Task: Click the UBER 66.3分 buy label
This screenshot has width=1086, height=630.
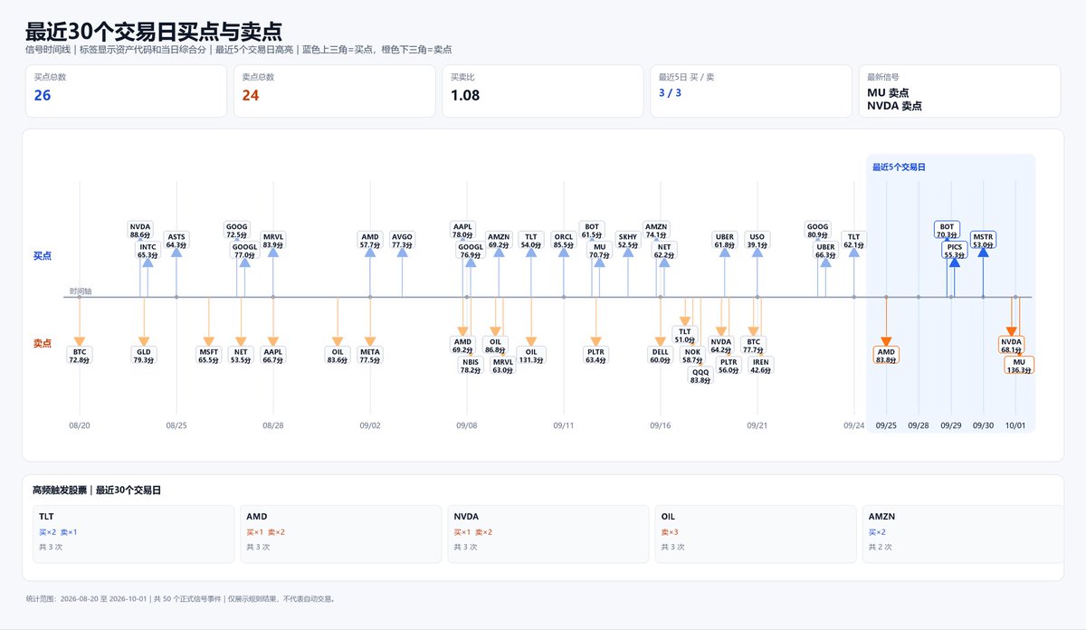Action: pyautogui.click(x=825, y=251)
